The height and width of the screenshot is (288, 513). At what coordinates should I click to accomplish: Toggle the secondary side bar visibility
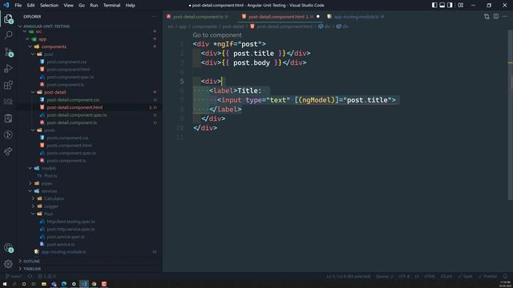tap(450, 6)
